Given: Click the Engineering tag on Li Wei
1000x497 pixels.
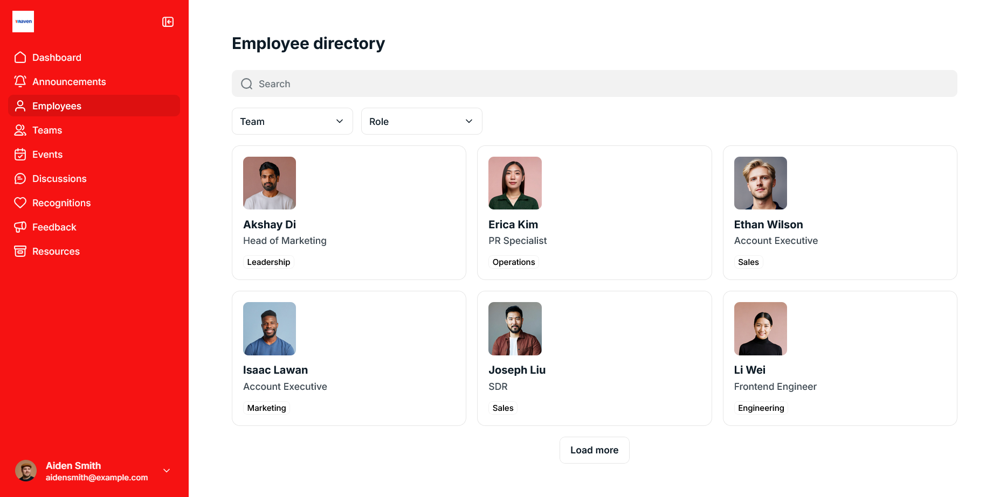Looking at the screenshot, I should (x=761, y=408).
